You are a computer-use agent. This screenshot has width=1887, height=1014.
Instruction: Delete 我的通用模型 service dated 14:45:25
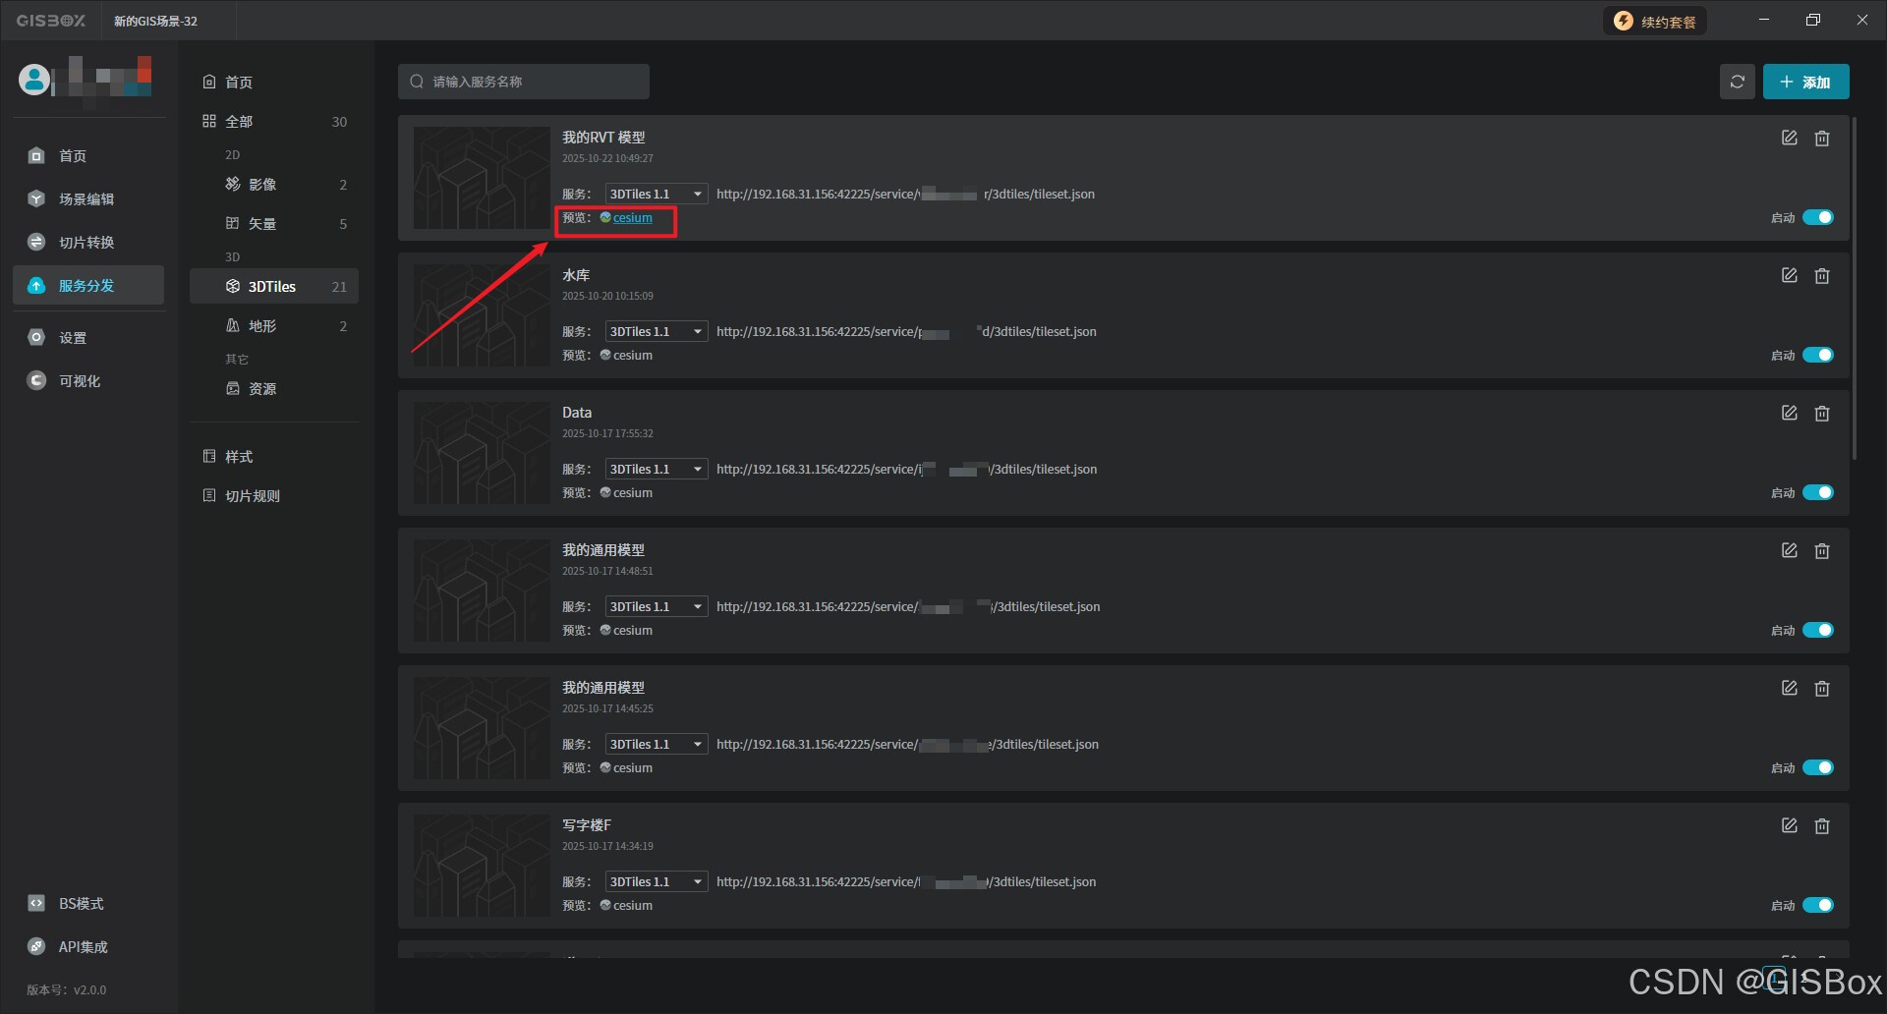1822,688
